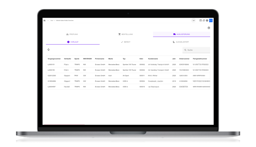This screenshot has height=147, width=256.
Task: Open the row with Vorgangsnummer L2000151
Action: (x=128, y=65)
